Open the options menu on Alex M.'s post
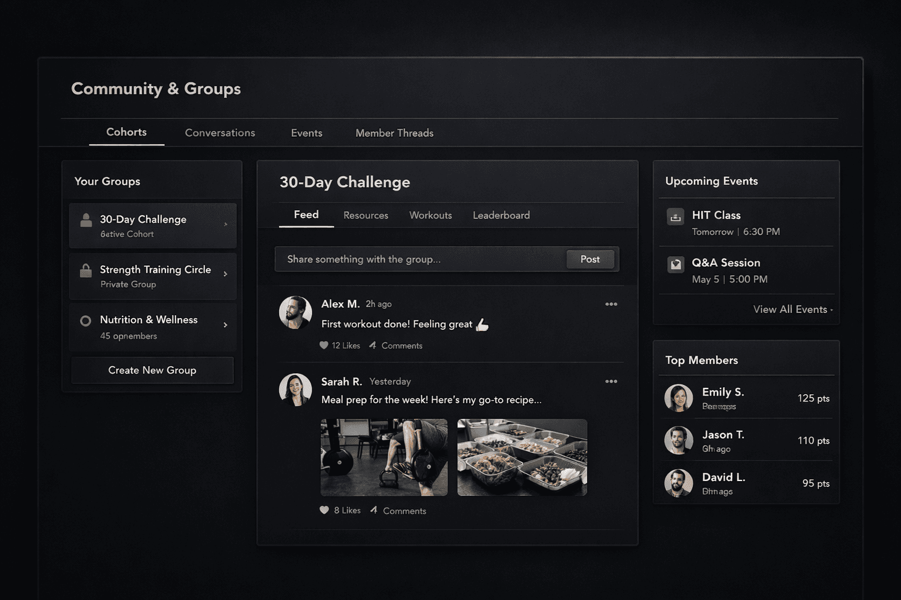 [x=611, y=304]
